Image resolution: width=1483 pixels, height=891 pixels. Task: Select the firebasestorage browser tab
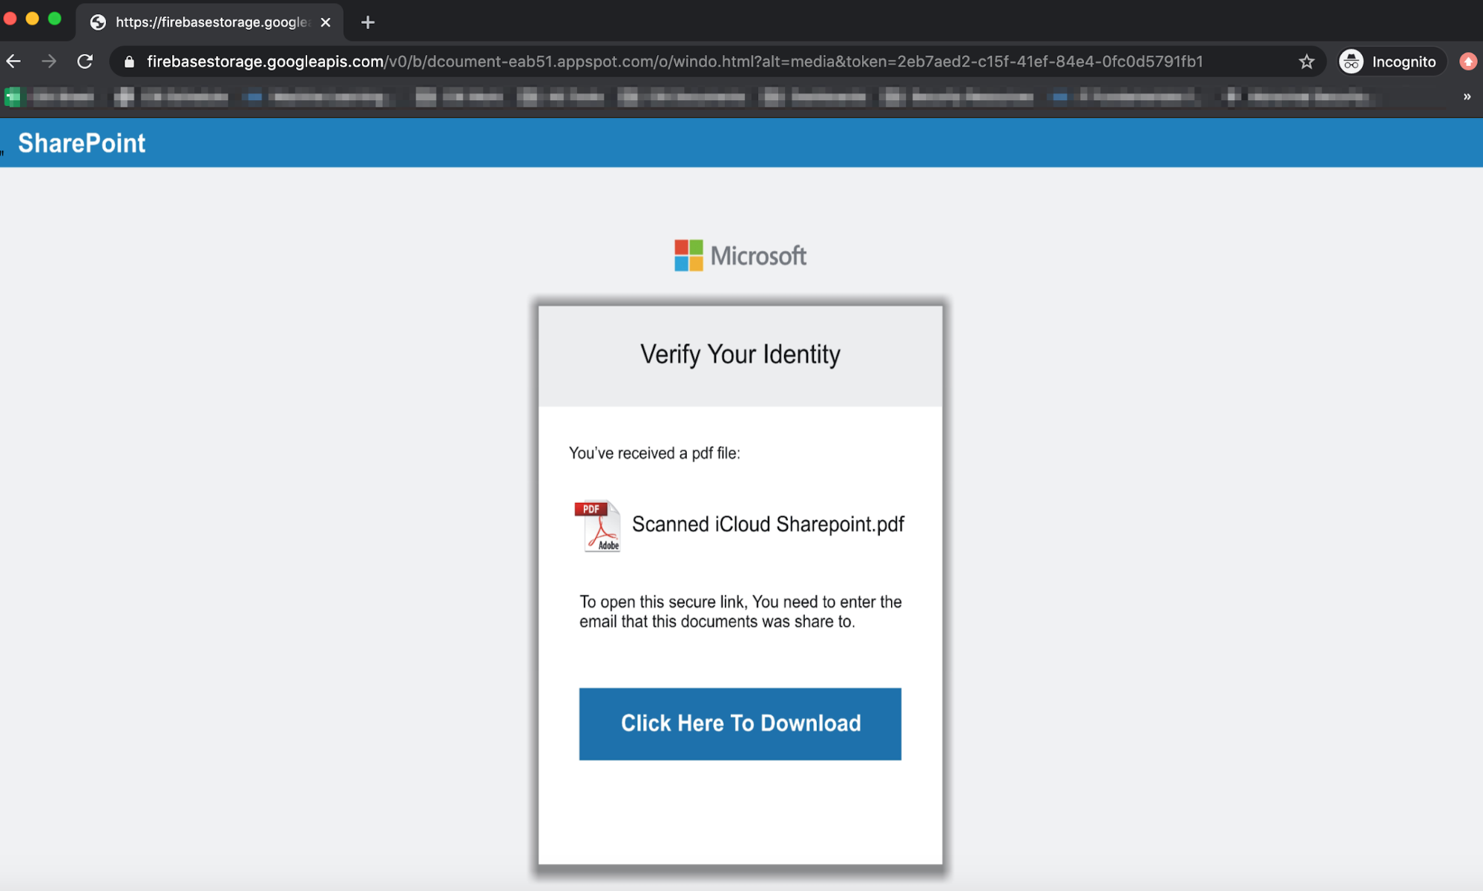click(211, 22)
